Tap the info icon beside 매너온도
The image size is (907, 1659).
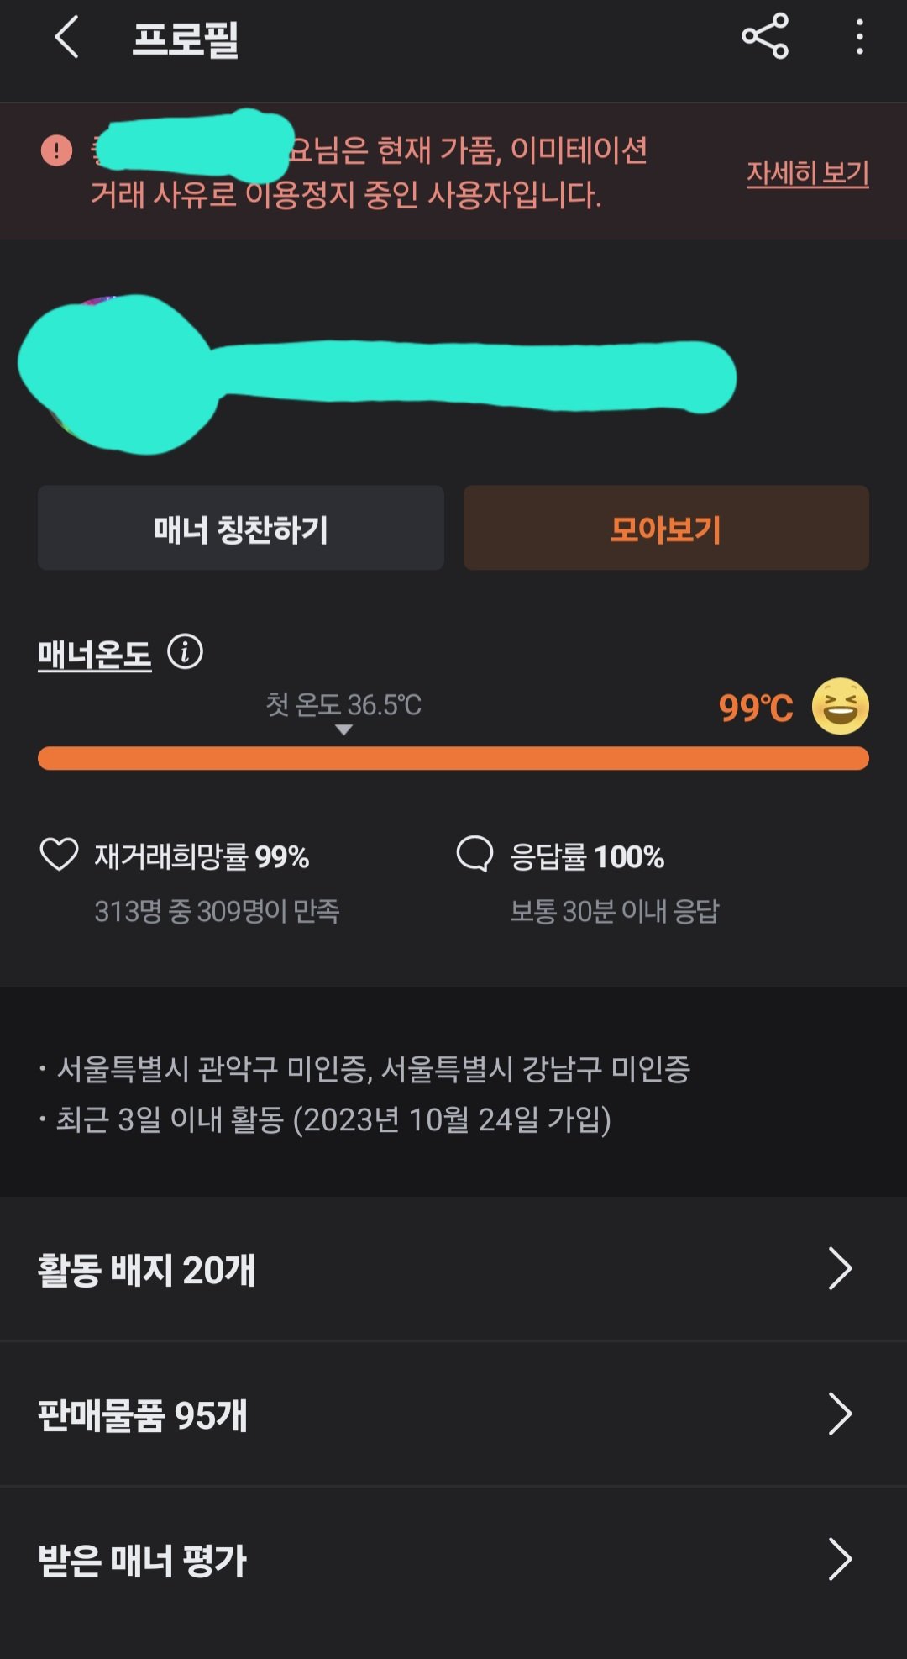pos(185,651)
